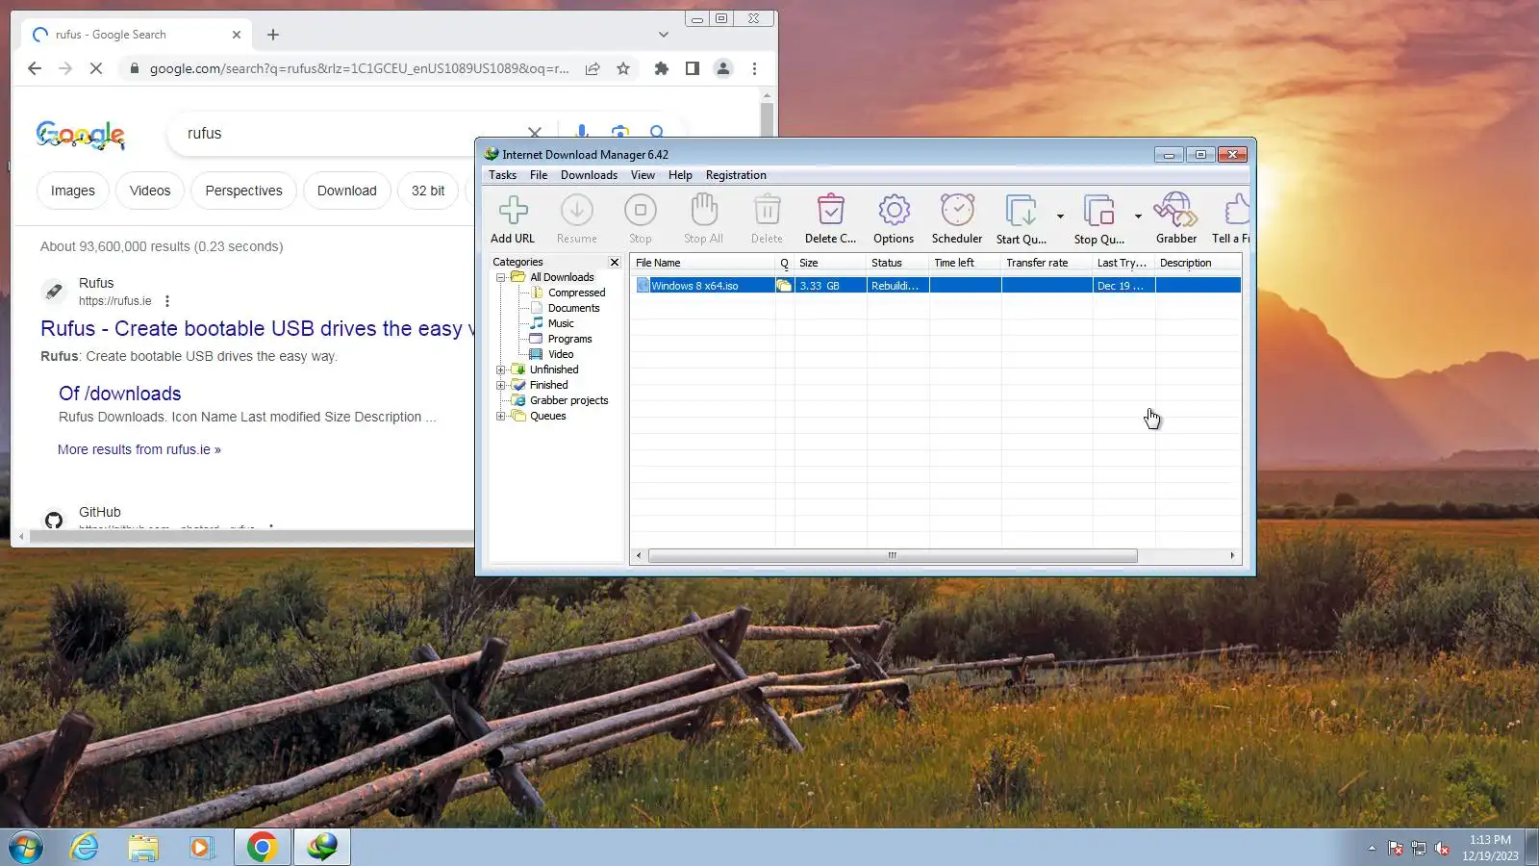Select the Programs category
Screen dimensions: 1539x866
coord(569,339)
